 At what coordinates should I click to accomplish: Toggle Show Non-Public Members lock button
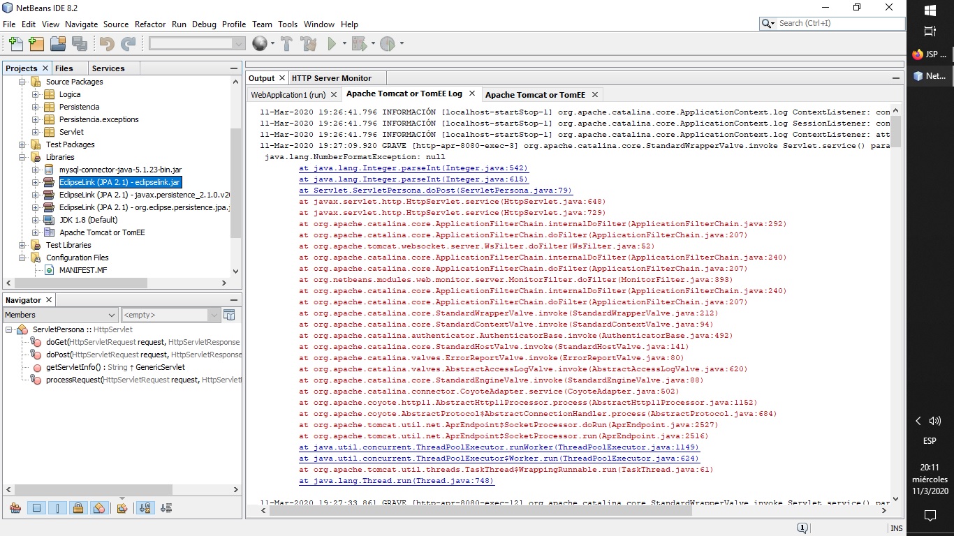point(78,508)
